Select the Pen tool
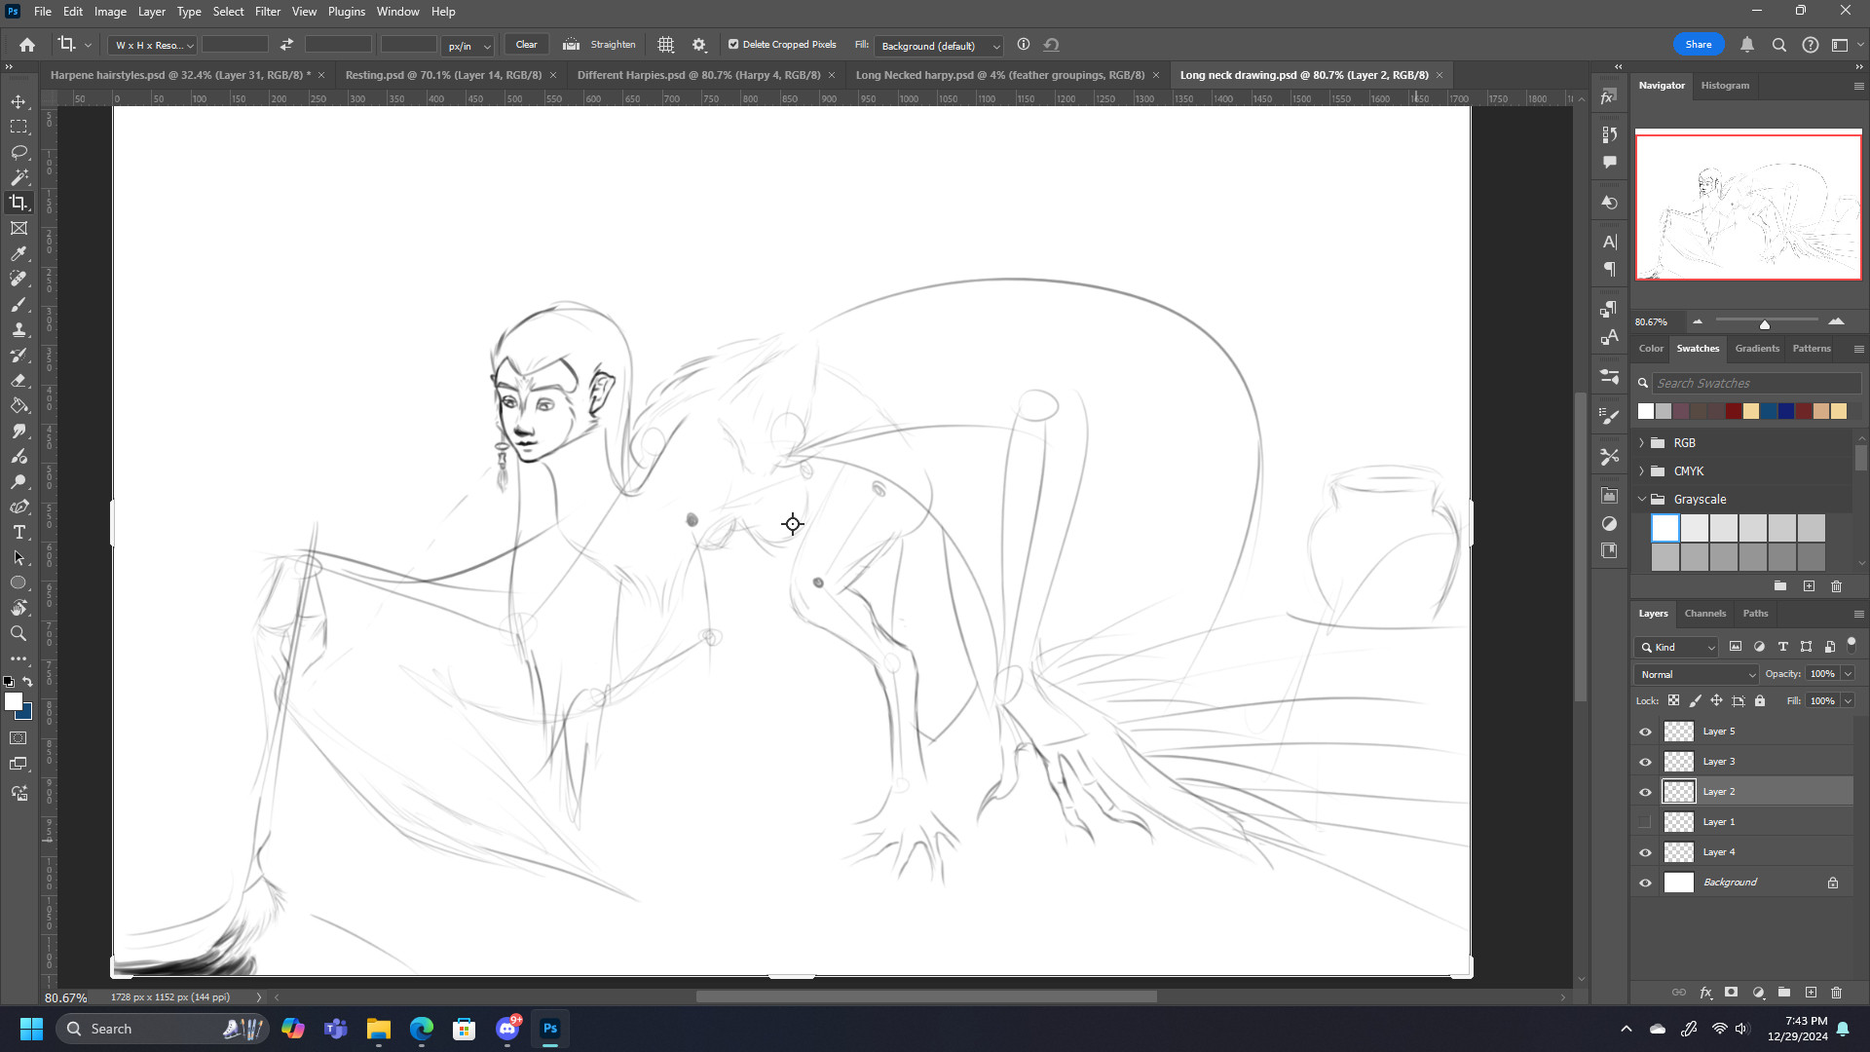Screen dimensions: 1870x1052 point(19,507)
